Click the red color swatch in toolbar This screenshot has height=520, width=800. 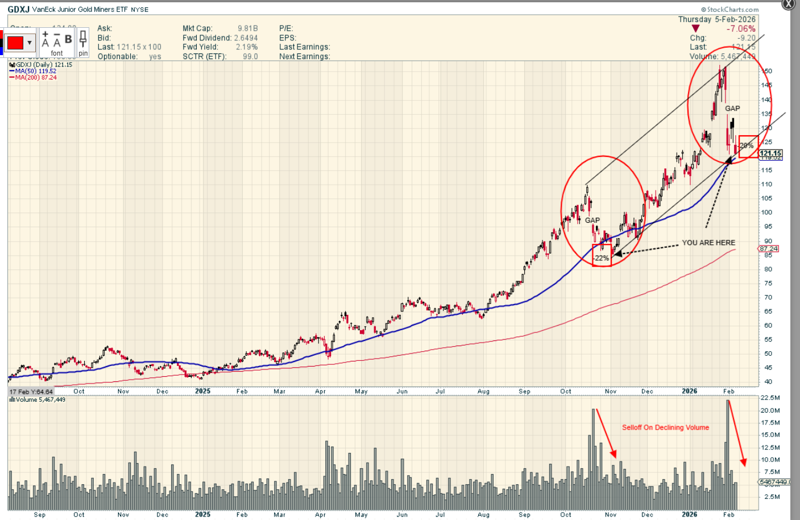click(x=15, y=43)
